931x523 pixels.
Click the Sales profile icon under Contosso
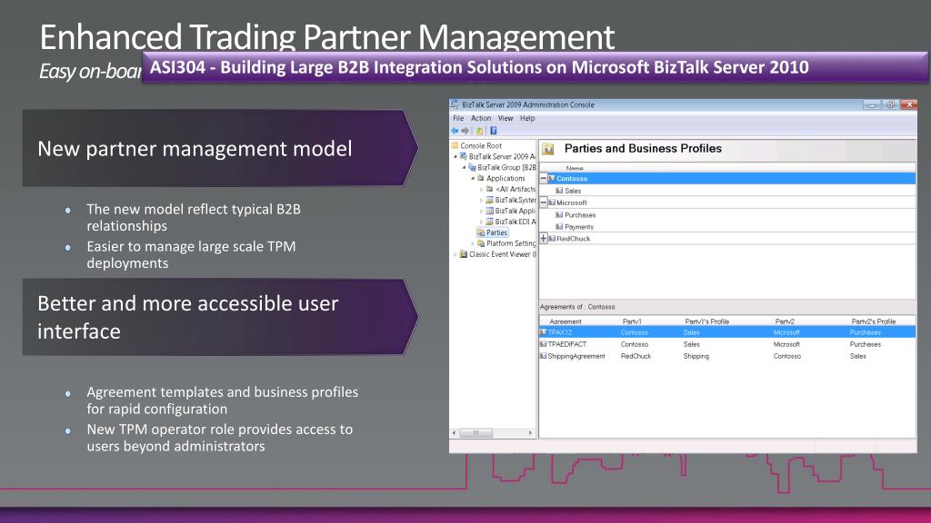pyautogui.click(x=559, y=191)
